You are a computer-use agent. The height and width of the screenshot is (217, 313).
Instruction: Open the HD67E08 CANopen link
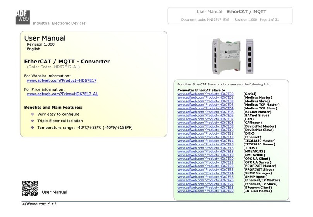(x=205, y=123)
